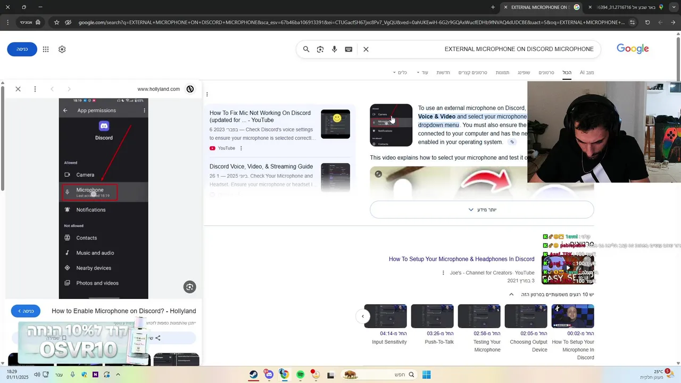Switch to the 'מצב AI' tab
Screen dimensions: 681x383
tap(587, 72)
